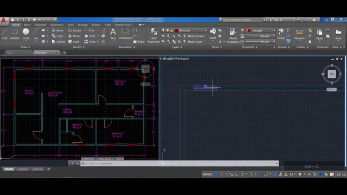
Task: Switch to the Start file tab
Action: point(10,53)
